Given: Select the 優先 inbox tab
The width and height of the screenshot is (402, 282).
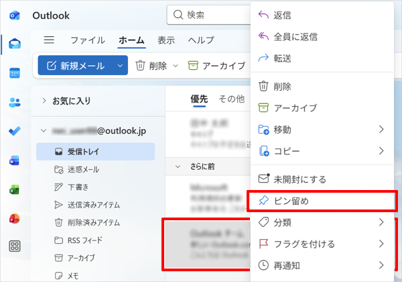Looking at the screenshot, I should pos(199,99).
